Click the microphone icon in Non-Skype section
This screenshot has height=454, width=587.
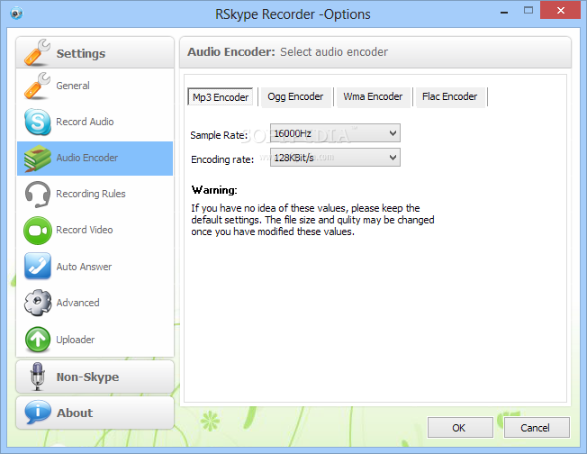pos(37,377)
